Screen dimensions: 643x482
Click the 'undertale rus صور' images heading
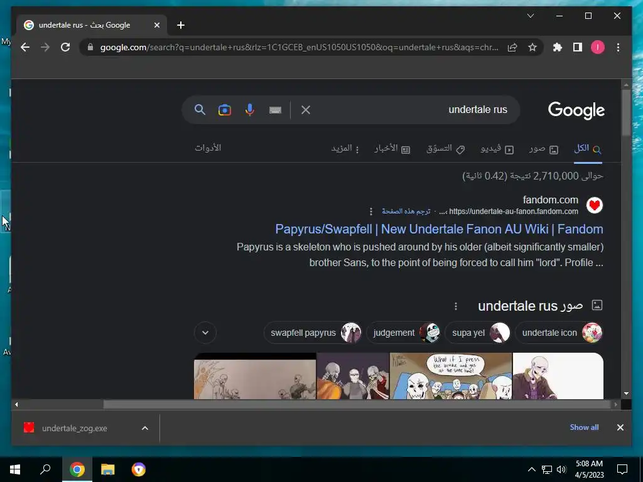(530, 306)
